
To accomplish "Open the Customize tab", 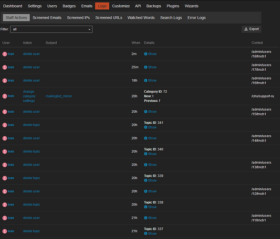I will point(121,6).
